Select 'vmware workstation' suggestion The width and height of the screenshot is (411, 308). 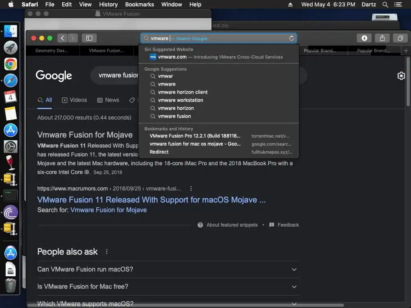click(x=219, y=100)
